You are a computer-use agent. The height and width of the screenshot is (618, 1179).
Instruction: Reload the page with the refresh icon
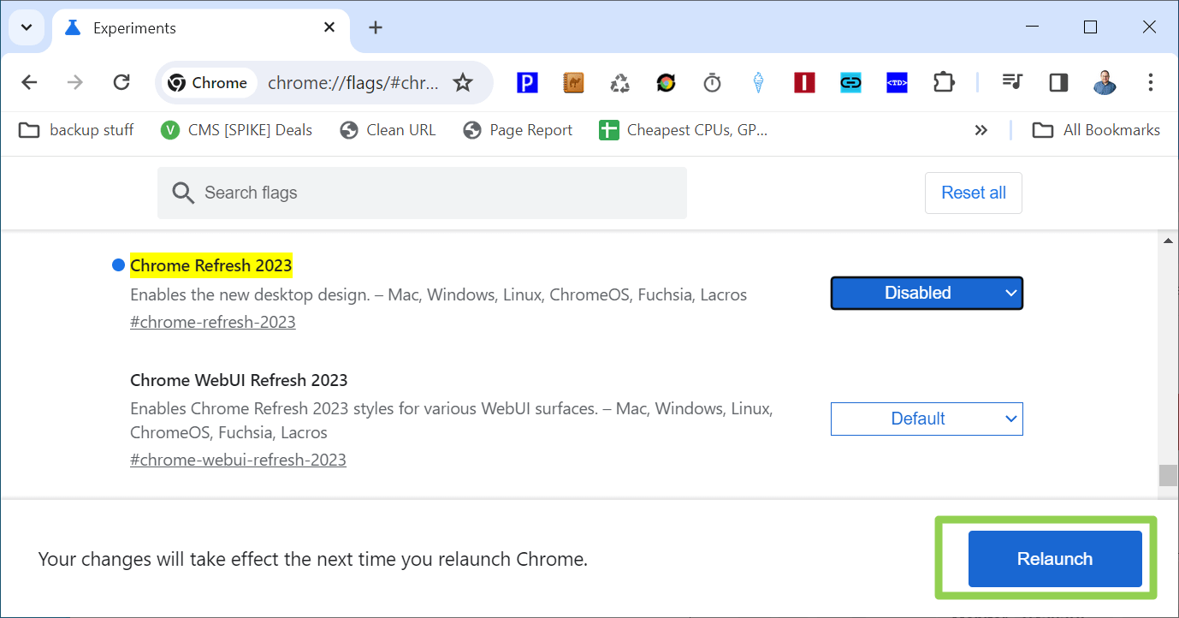122,83
